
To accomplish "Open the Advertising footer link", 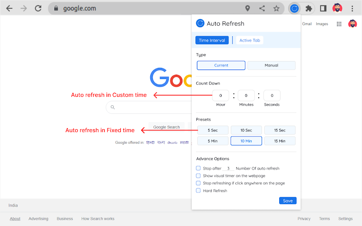I will pyautogui.click(x=38, y=219).
